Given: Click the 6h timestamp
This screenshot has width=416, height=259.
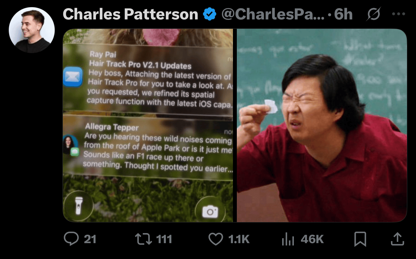Looking at the screenshot, I should tap(343, 15).
